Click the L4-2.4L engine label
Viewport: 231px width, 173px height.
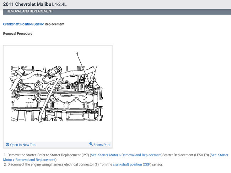[59, 4]
